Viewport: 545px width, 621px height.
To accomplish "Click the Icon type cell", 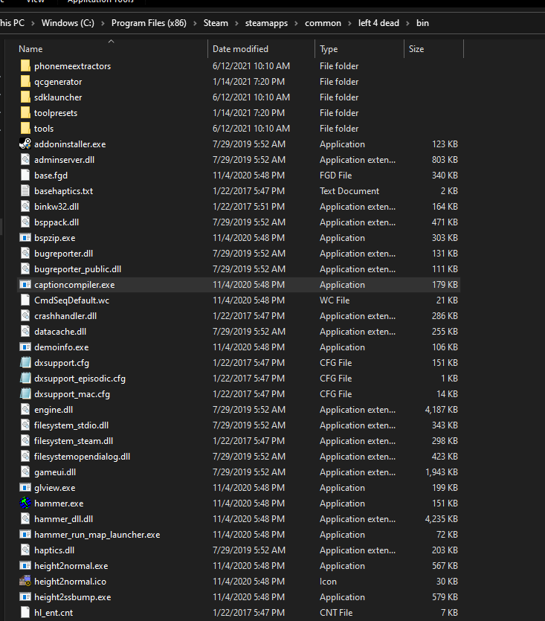I will point(329,581).
